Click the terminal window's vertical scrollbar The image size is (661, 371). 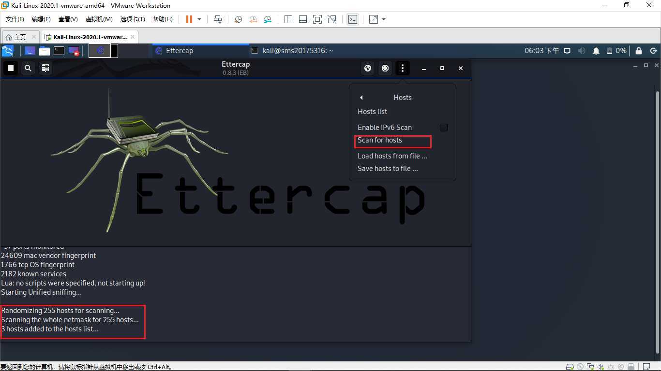coord(657,221)
